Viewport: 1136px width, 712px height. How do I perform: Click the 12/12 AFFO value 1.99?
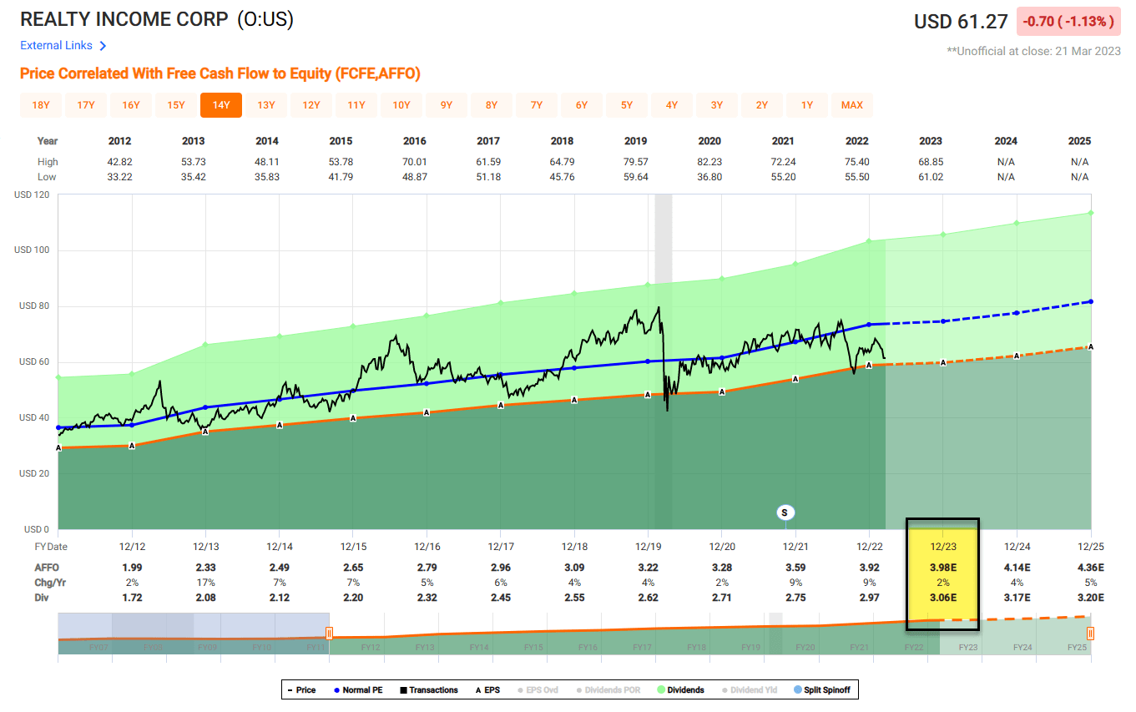132,567
